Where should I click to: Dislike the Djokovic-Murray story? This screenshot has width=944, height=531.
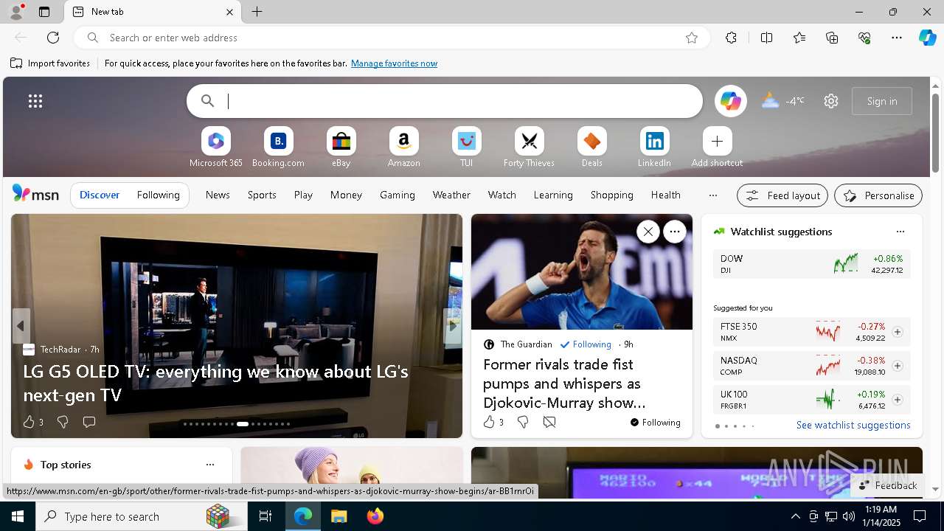[x=523, y=422]
